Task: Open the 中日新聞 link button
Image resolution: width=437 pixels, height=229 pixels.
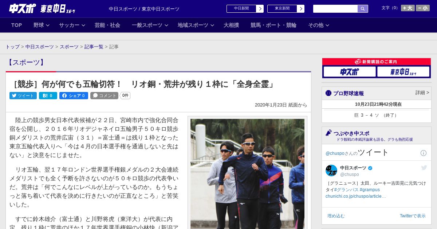Action: tap(241, 9)
